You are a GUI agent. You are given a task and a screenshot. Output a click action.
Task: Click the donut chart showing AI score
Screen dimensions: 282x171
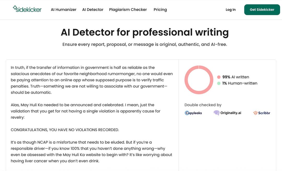(x=199, y=80)
